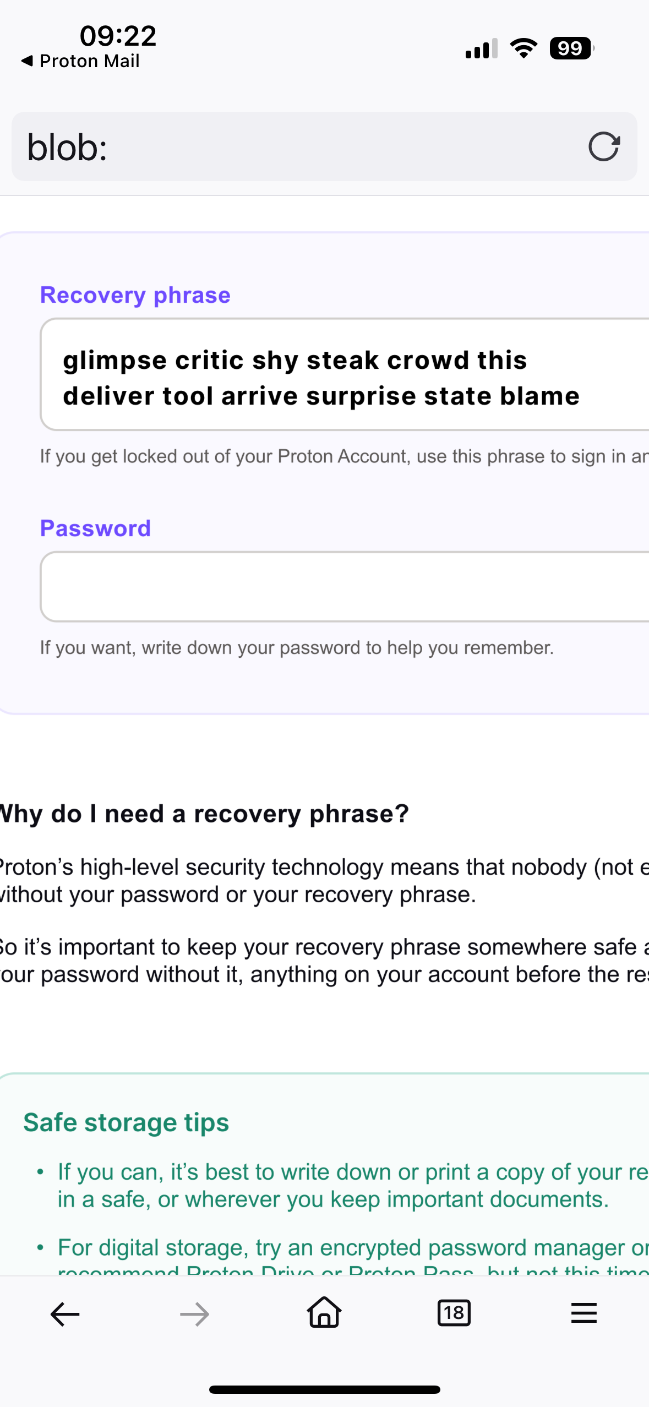649x1407 pixels.
Task: Open the browser hamburger menu
Action: (583, 1313)
